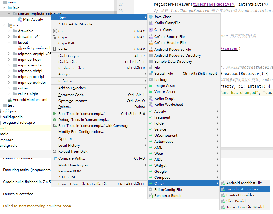Click the Java Class icon
This screenshot has width=273, height=214.
click(x=151, y=17)
